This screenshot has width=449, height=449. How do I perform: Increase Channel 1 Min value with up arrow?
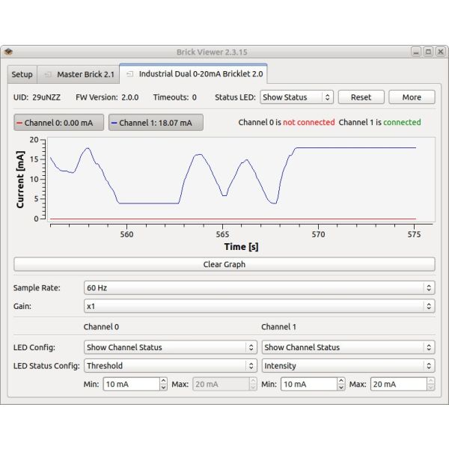click(x=341, y=381)
